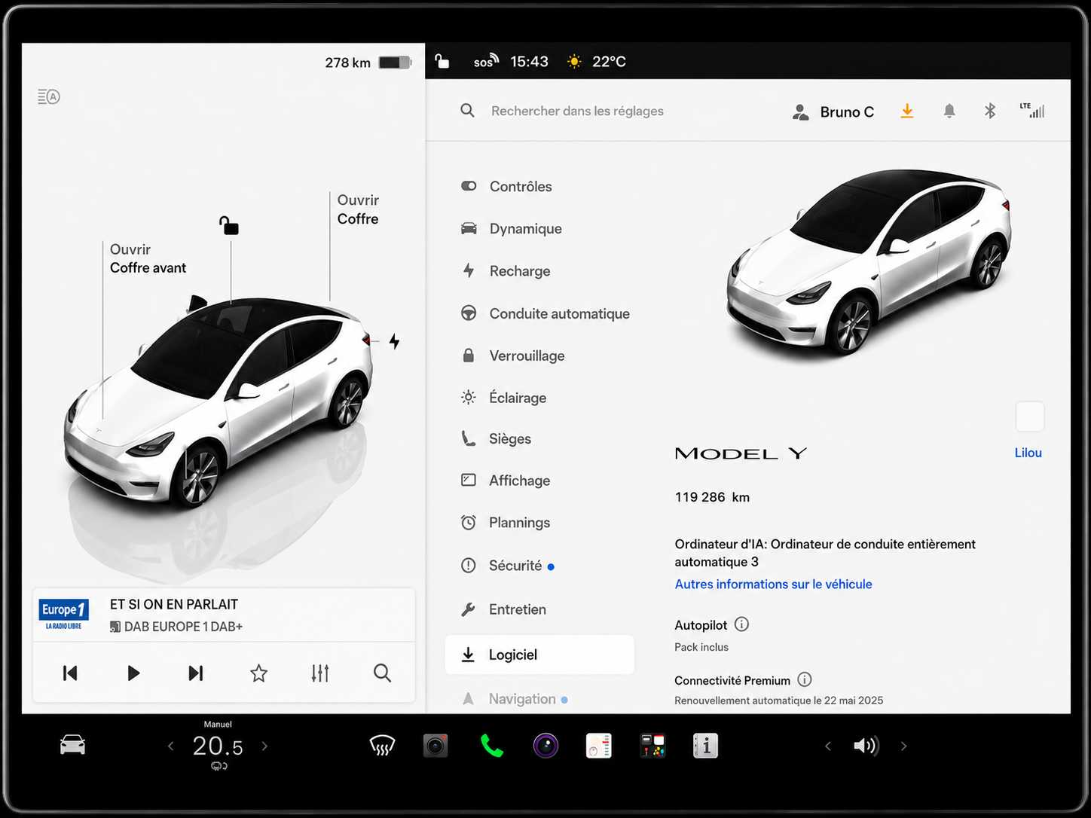The width and height of the screenshot is (1091, 818).
Task: Tap the white color swatch box
Action: (1030, 417)
